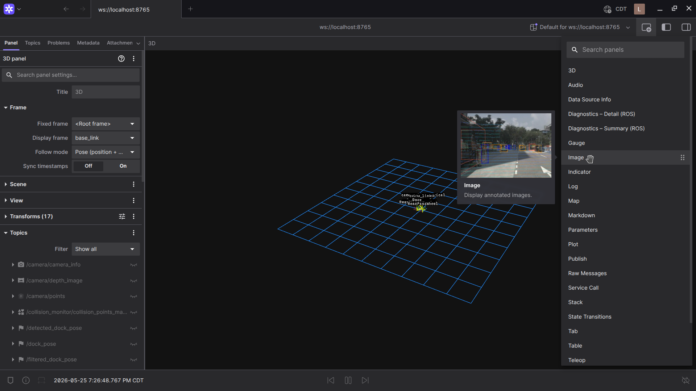Go forward with the right arrow

tap(83, 9)
